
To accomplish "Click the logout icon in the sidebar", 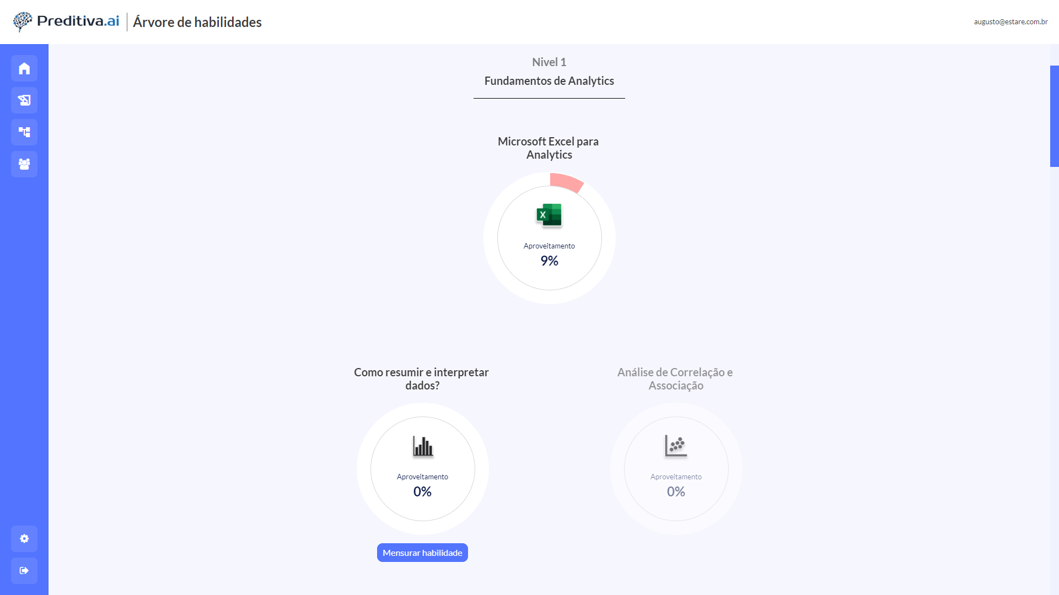I will (24, 571).
